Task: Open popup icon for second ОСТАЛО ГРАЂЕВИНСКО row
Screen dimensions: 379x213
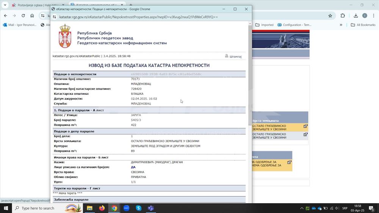Action: pos(305,135)
